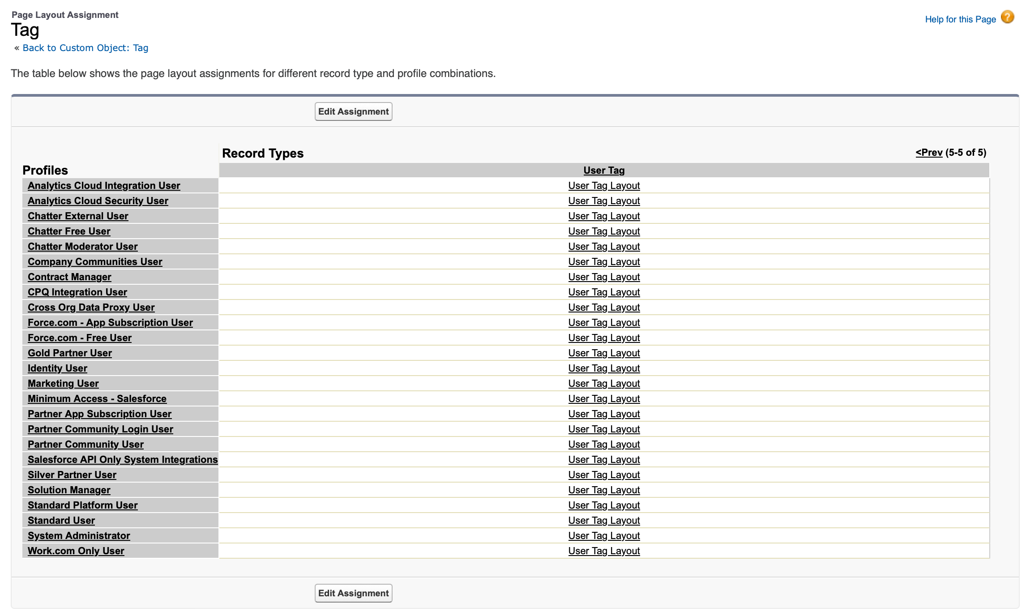Click the bottom Edit Assignment button
The height and width of the screenshot is (616, 1026).
pos(353,593)
